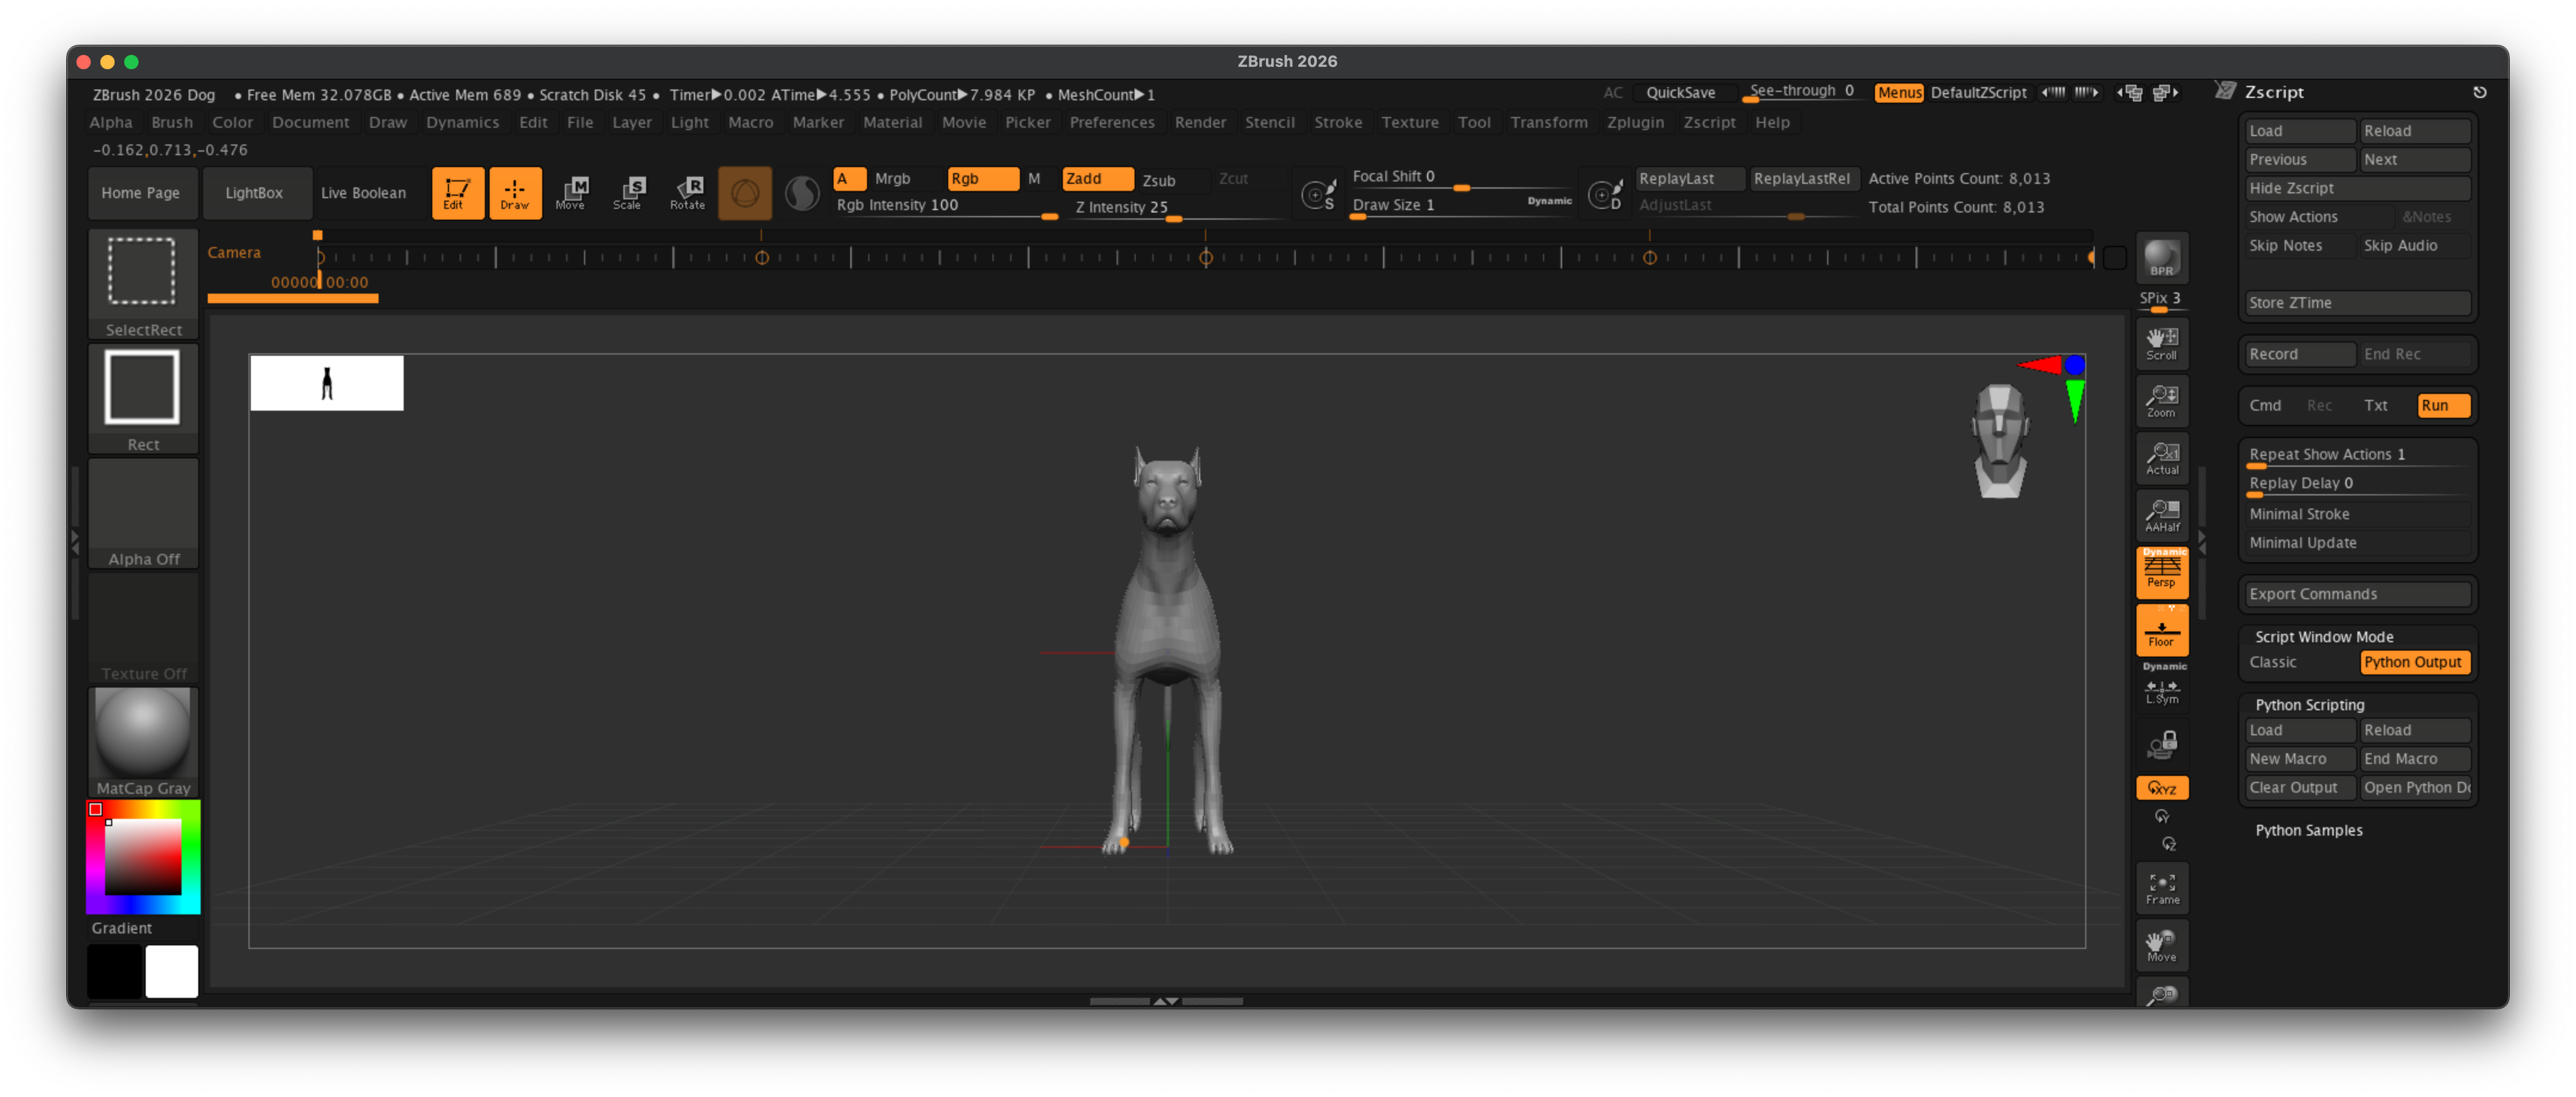Image resolution: width=2576 pixels, height=1097 pixels.
Task: Click the Edit mode icon
Action: [x=457, y=192]
